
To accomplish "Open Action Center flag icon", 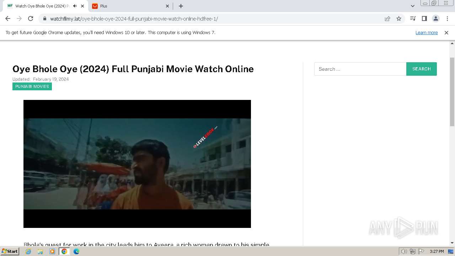I will [421, 251].
